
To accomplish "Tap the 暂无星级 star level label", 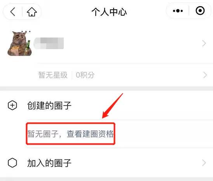I will tap(53, 75).
